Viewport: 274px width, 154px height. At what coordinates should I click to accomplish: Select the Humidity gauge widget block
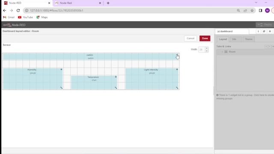pos(33,79)
